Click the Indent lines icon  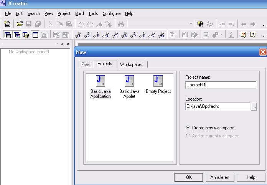pos(222,24)
